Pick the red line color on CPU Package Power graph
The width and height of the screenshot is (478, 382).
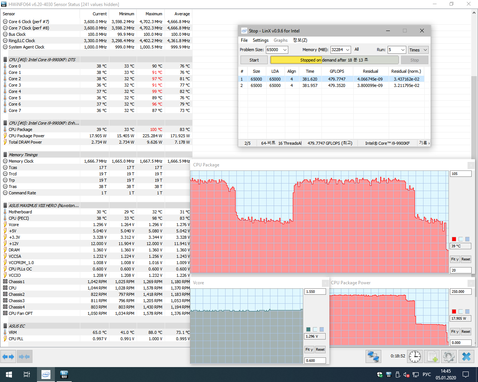(454, 311)
